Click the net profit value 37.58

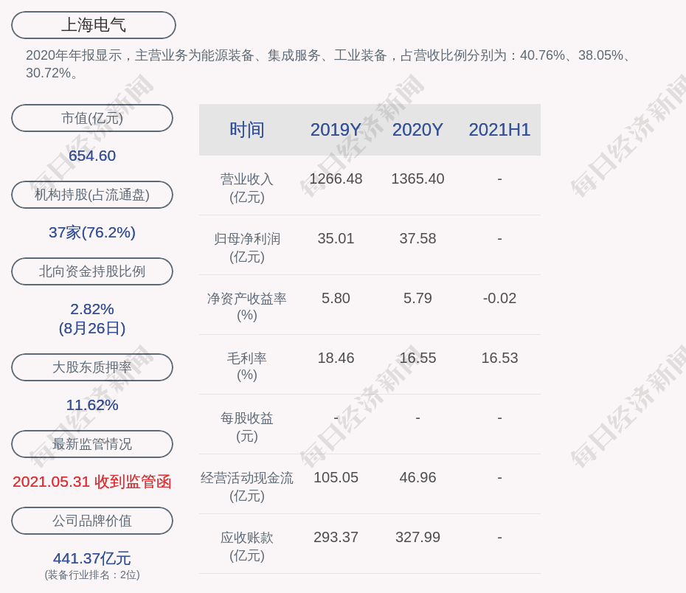tap(418, 239)
